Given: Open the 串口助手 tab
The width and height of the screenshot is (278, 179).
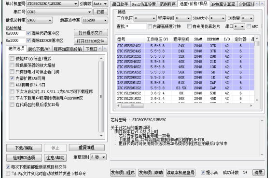Looking at the screenshot, I should click(120, 4).
